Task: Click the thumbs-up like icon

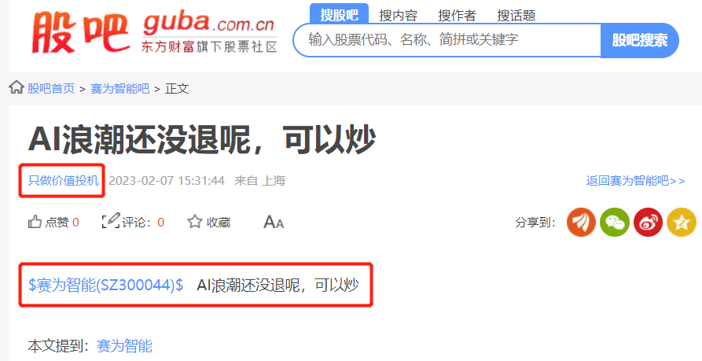Action: [x=35, y=221]
